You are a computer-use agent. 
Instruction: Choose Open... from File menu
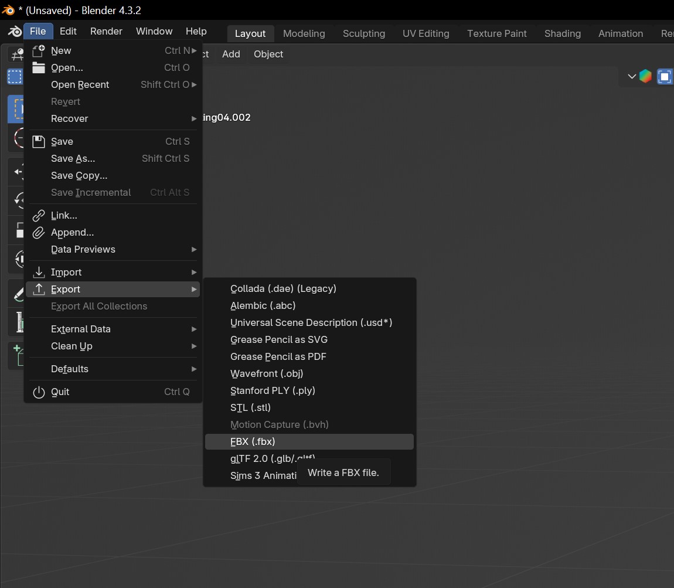click(x=113, y=67)
